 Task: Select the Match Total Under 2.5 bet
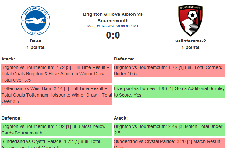pyautogui.click(x=169, y=130)
